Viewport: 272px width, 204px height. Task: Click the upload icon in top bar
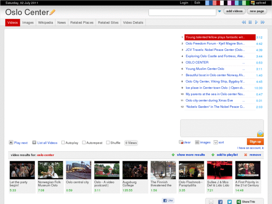tap(253, 3)
